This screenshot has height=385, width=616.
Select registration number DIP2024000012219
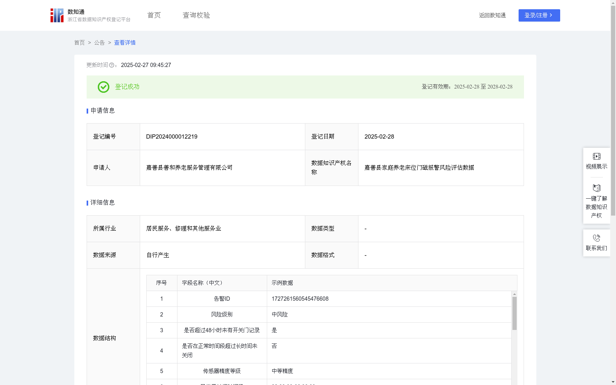click(x=172, y=137)
